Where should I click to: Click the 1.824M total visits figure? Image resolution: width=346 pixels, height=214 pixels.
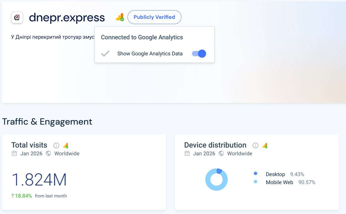(x=39, y=180)
